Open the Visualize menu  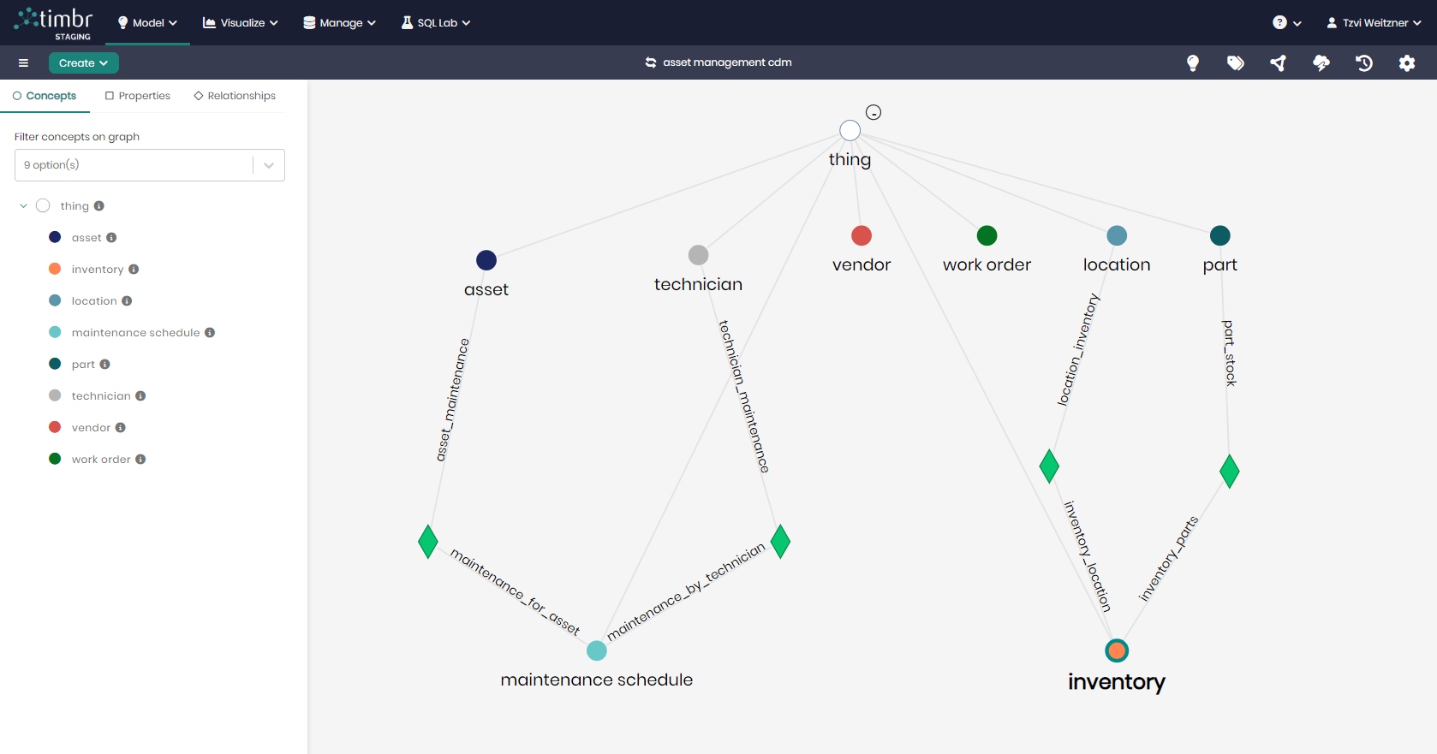[241, 23]
